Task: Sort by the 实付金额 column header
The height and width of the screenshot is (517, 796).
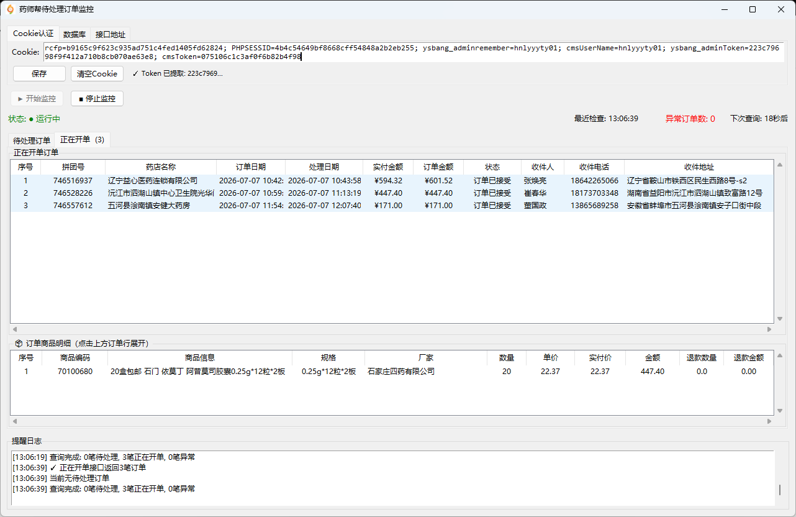Action: pyautogui.click(x=388, y=167)
